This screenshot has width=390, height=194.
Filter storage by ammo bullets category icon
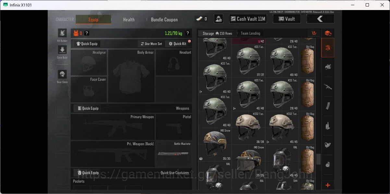(328, 125)
